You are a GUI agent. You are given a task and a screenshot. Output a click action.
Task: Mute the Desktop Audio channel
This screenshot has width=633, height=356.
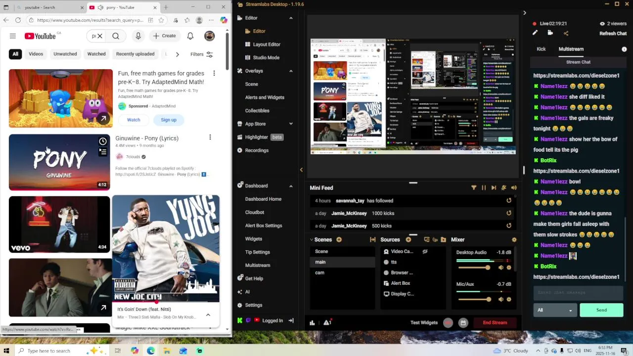point(500,267)
